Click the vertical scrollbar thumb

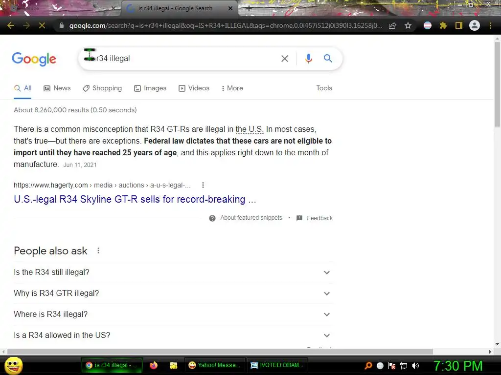pos(497,84)
